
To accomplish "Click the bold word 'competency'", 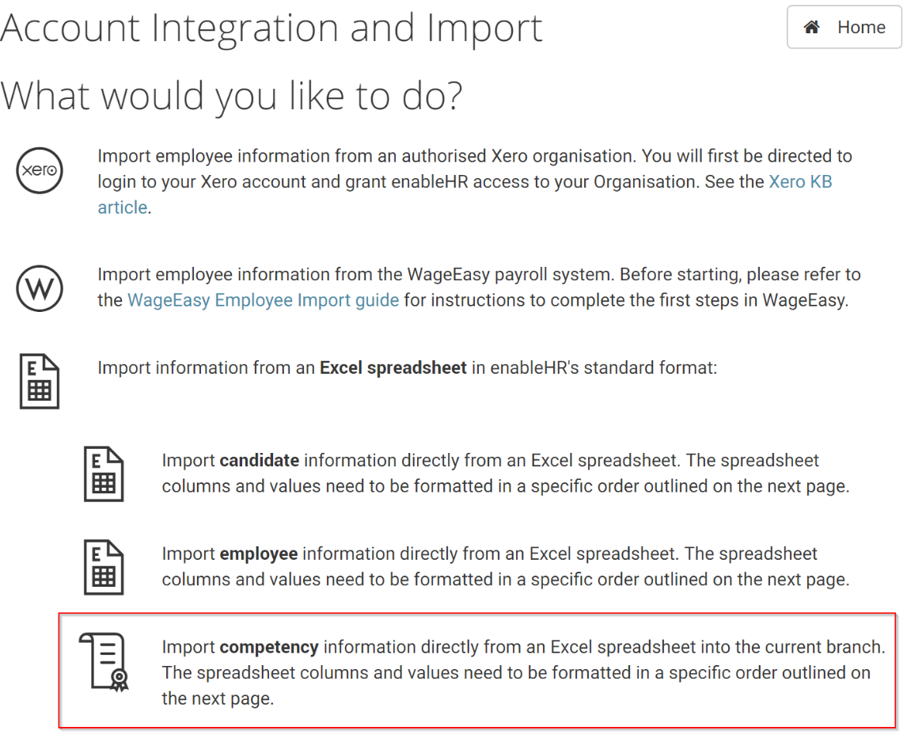I will click(269, 647).
